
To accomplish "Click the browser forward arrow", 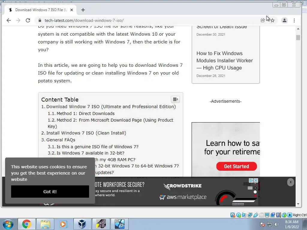I will (18, 20).
